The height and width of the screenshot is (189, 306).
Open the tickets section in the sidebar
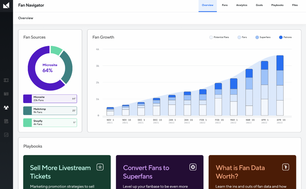click(6, 80)
